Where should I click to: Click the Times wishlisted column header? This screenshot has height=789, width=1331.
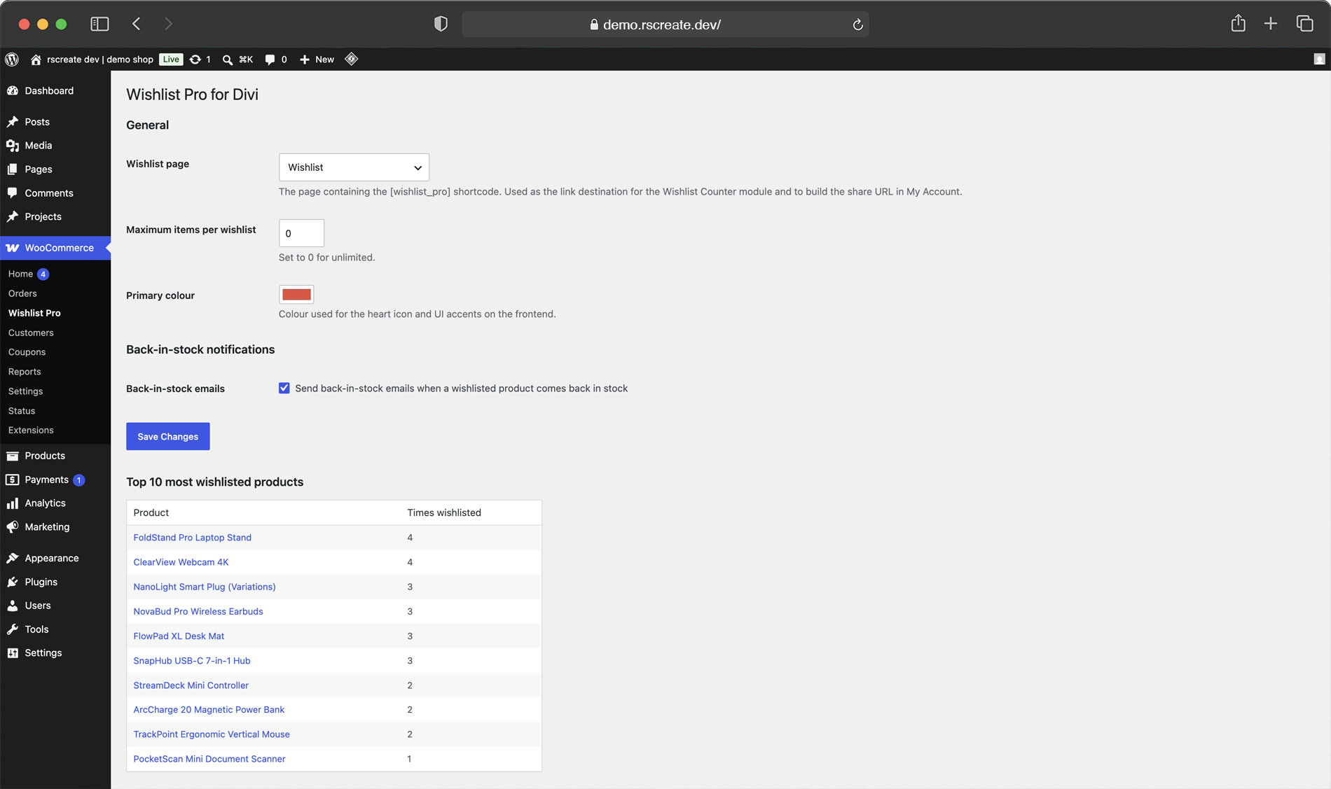[444, 512]
